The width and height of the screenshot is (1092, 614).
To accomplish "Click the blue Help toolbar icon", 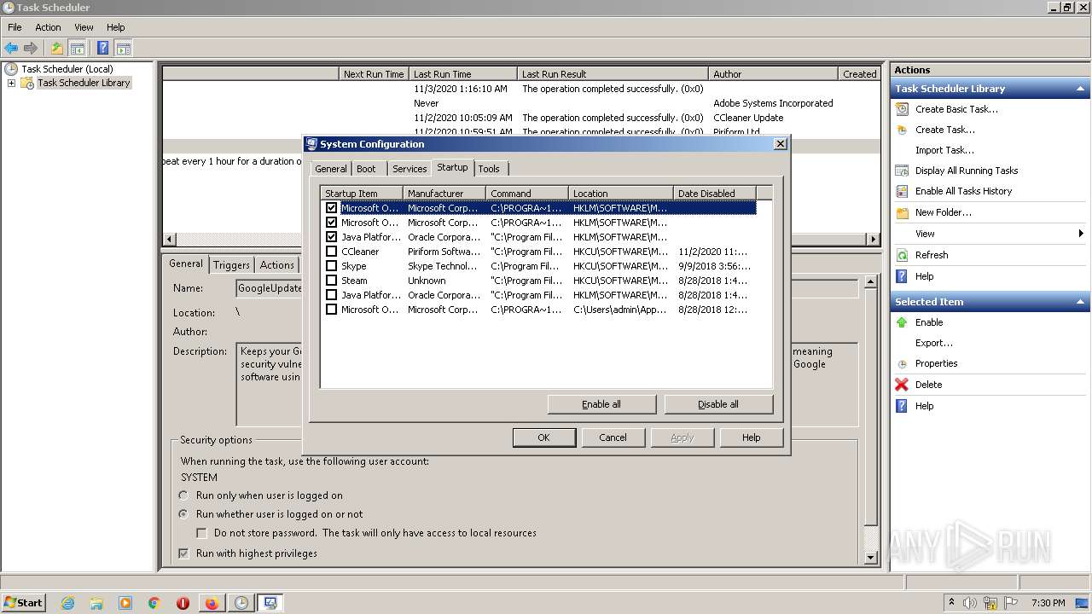I will (x=103, y=49).
